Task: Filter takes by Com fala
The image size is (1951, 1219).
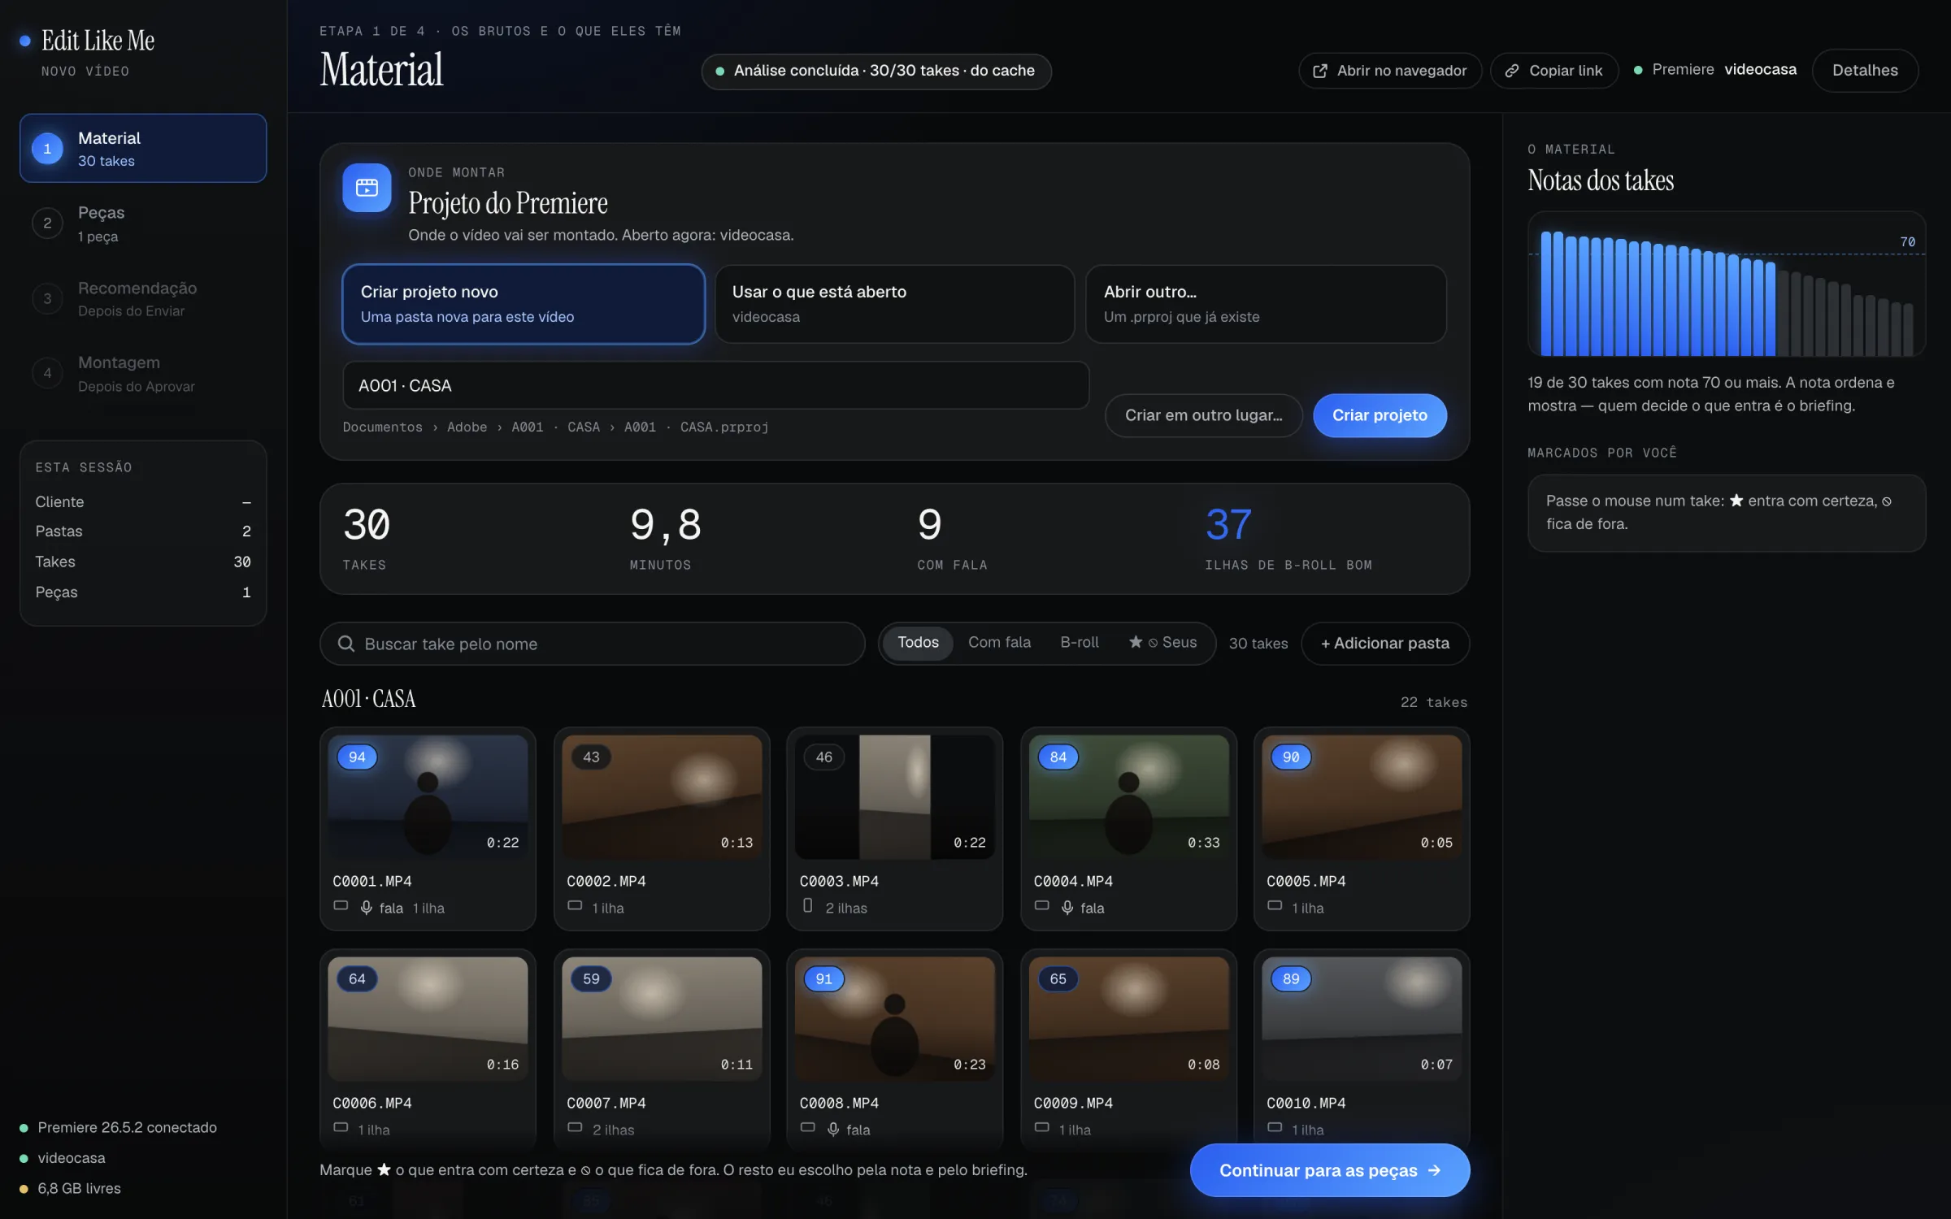Action: tap(999, 643)
